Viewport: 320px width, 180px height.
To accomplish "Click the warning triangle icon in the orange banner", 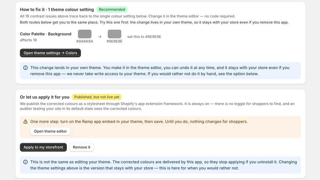I will 25,122.
